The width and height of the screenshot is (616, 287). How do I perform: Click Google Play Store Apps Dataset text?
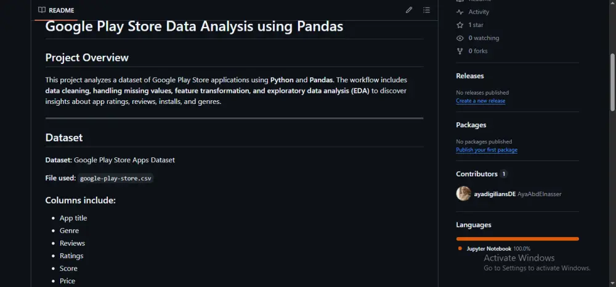pyautogui.click(x=124, y=160)
